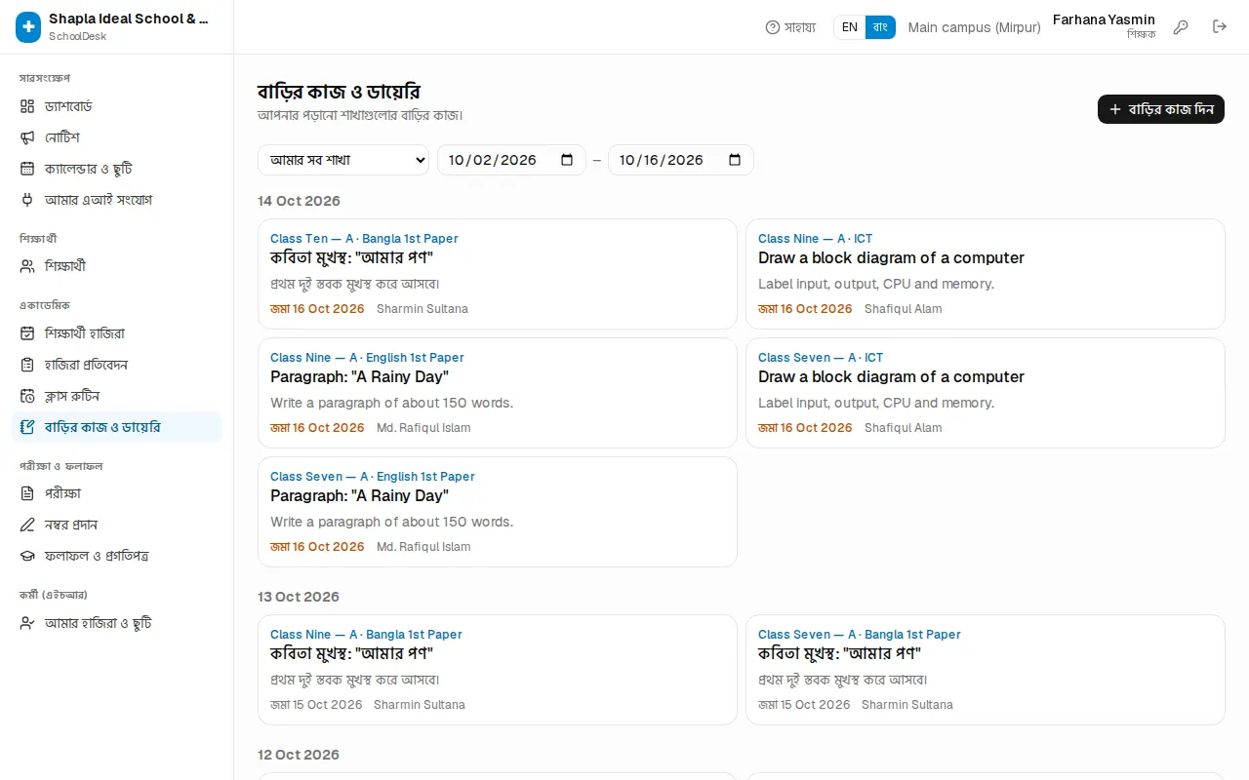The width and height of the screenshot is (1249, 780).
Task: Go to নোটিশ menu label
Action: (62, 137)
